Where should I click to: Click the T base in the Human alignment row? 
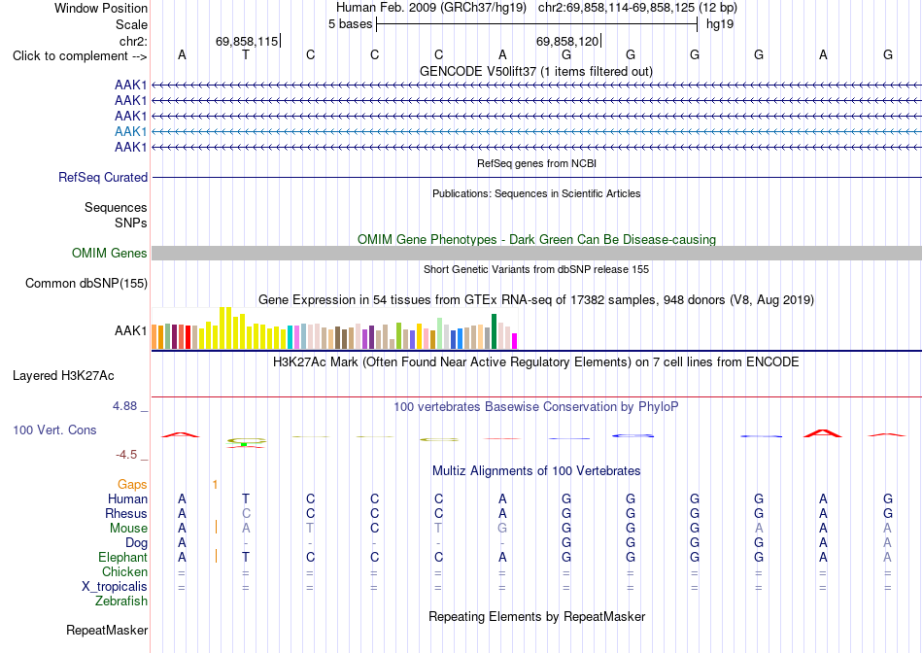[246, 498]
